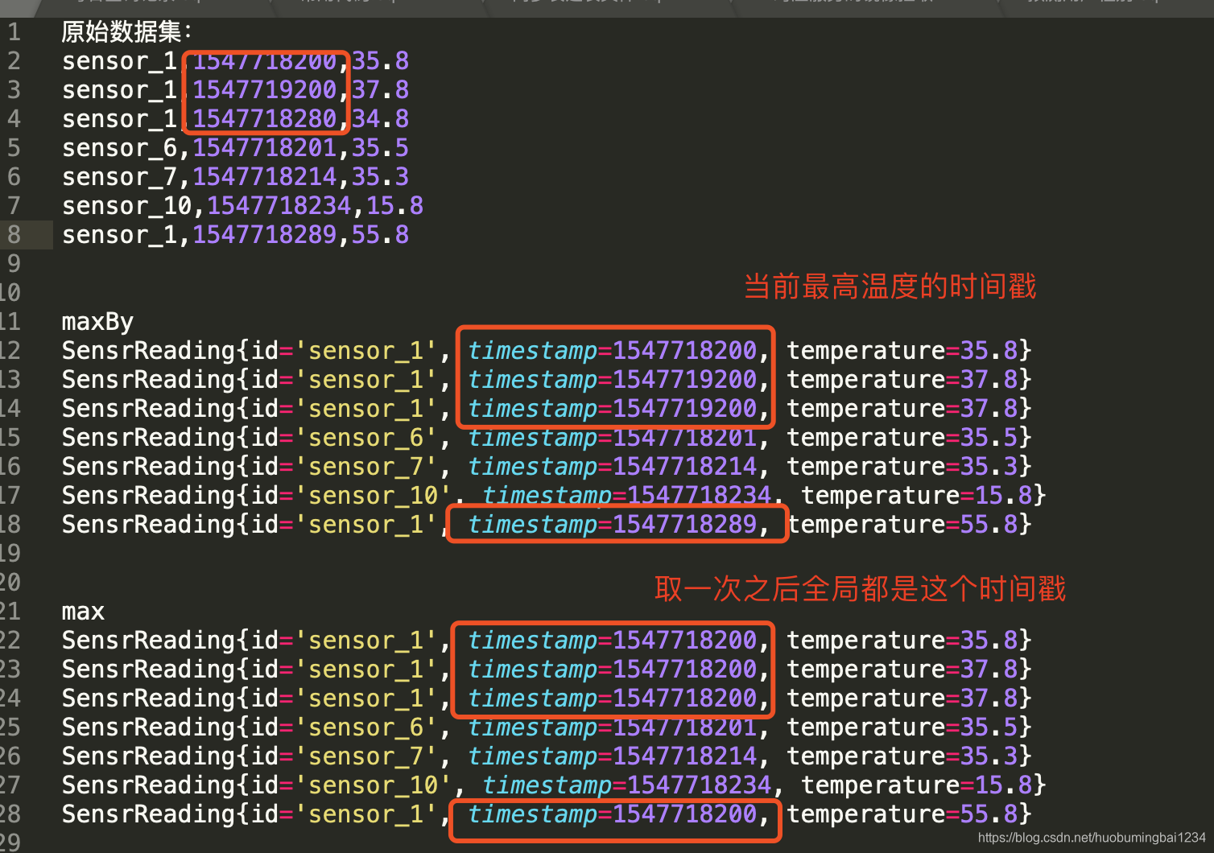Click annotation "当前最高温度的时间戳"
Viewport: 1214px width, 853px height.
(x=890, y=286)
